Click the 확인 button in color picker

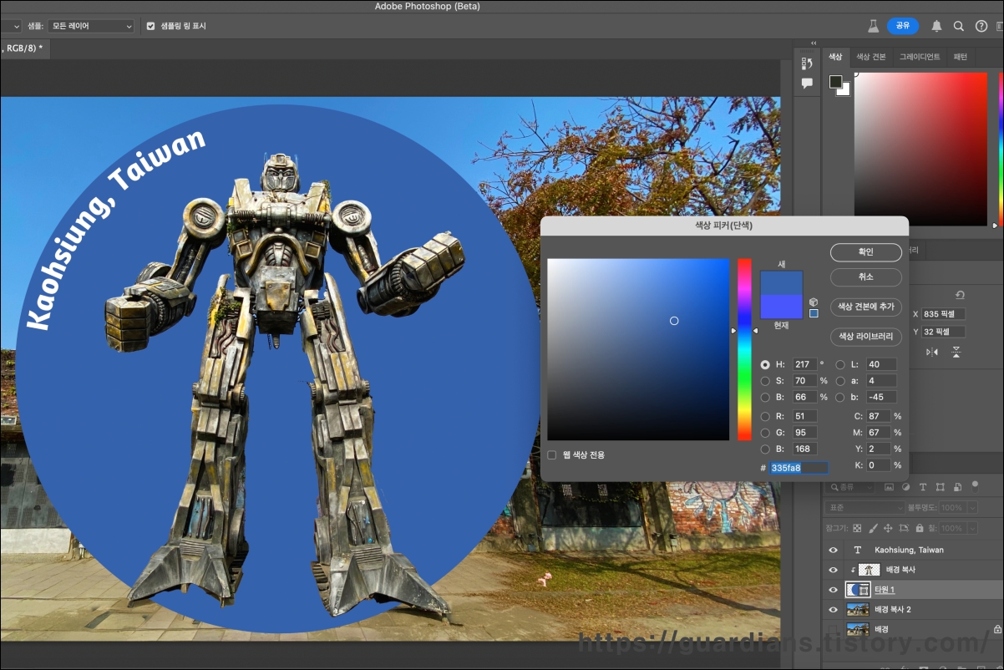point(865,252)
